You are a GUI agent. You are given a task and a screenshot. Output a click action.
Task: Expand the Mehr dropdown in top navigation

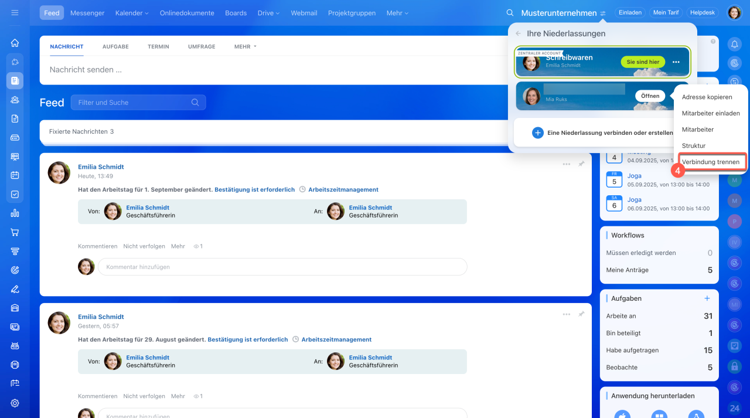pos(397,13)
